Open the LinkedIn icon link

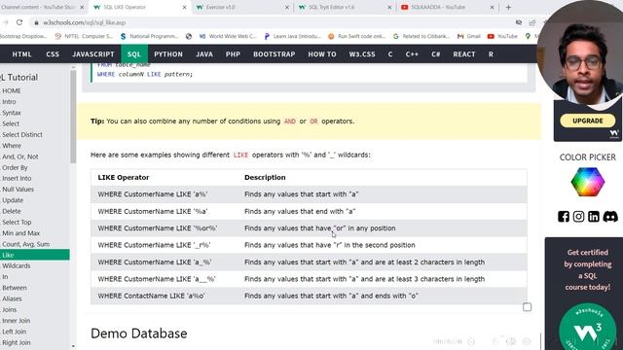point(594,216)
